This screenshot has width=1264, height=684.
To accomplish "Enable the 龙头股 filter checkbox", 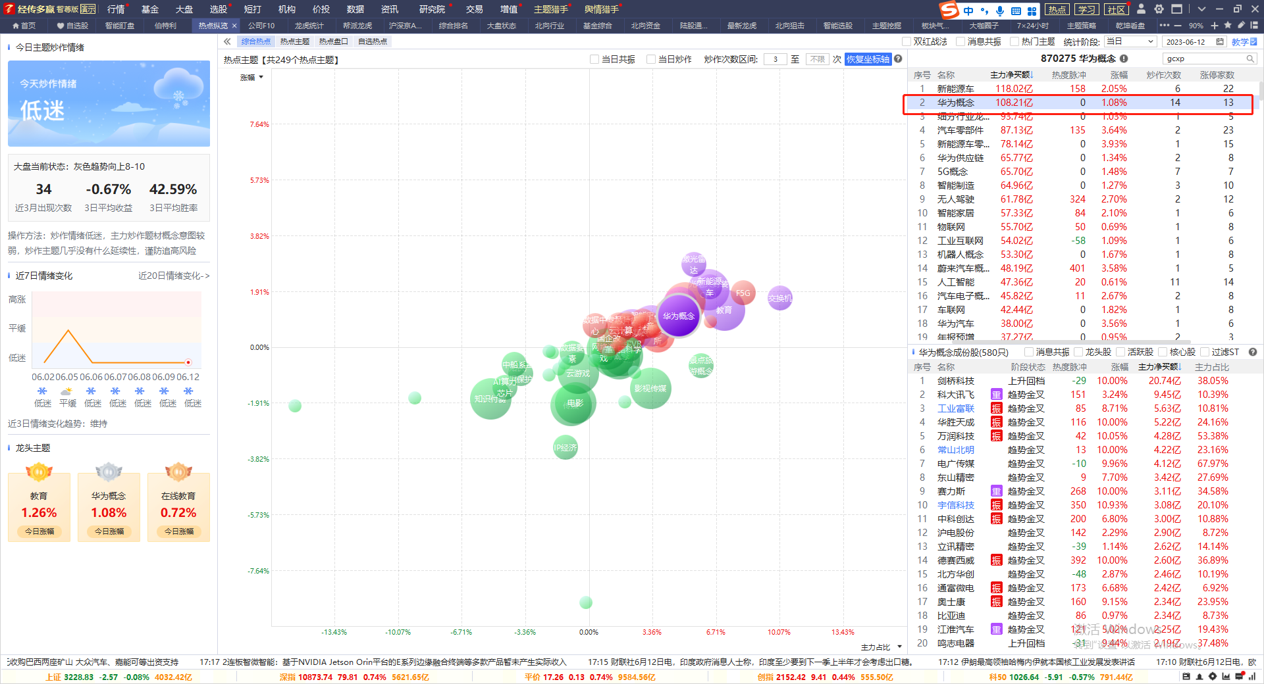I will [x=1078, y=352].
